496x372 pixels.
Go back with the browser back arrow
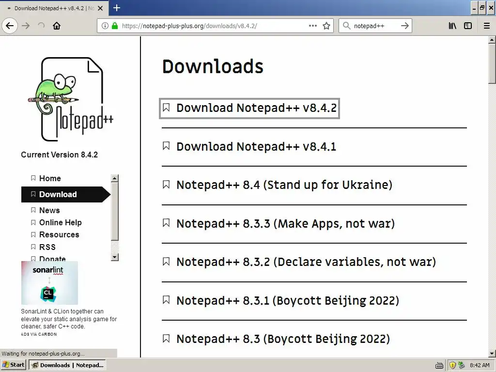pos(10,26)
